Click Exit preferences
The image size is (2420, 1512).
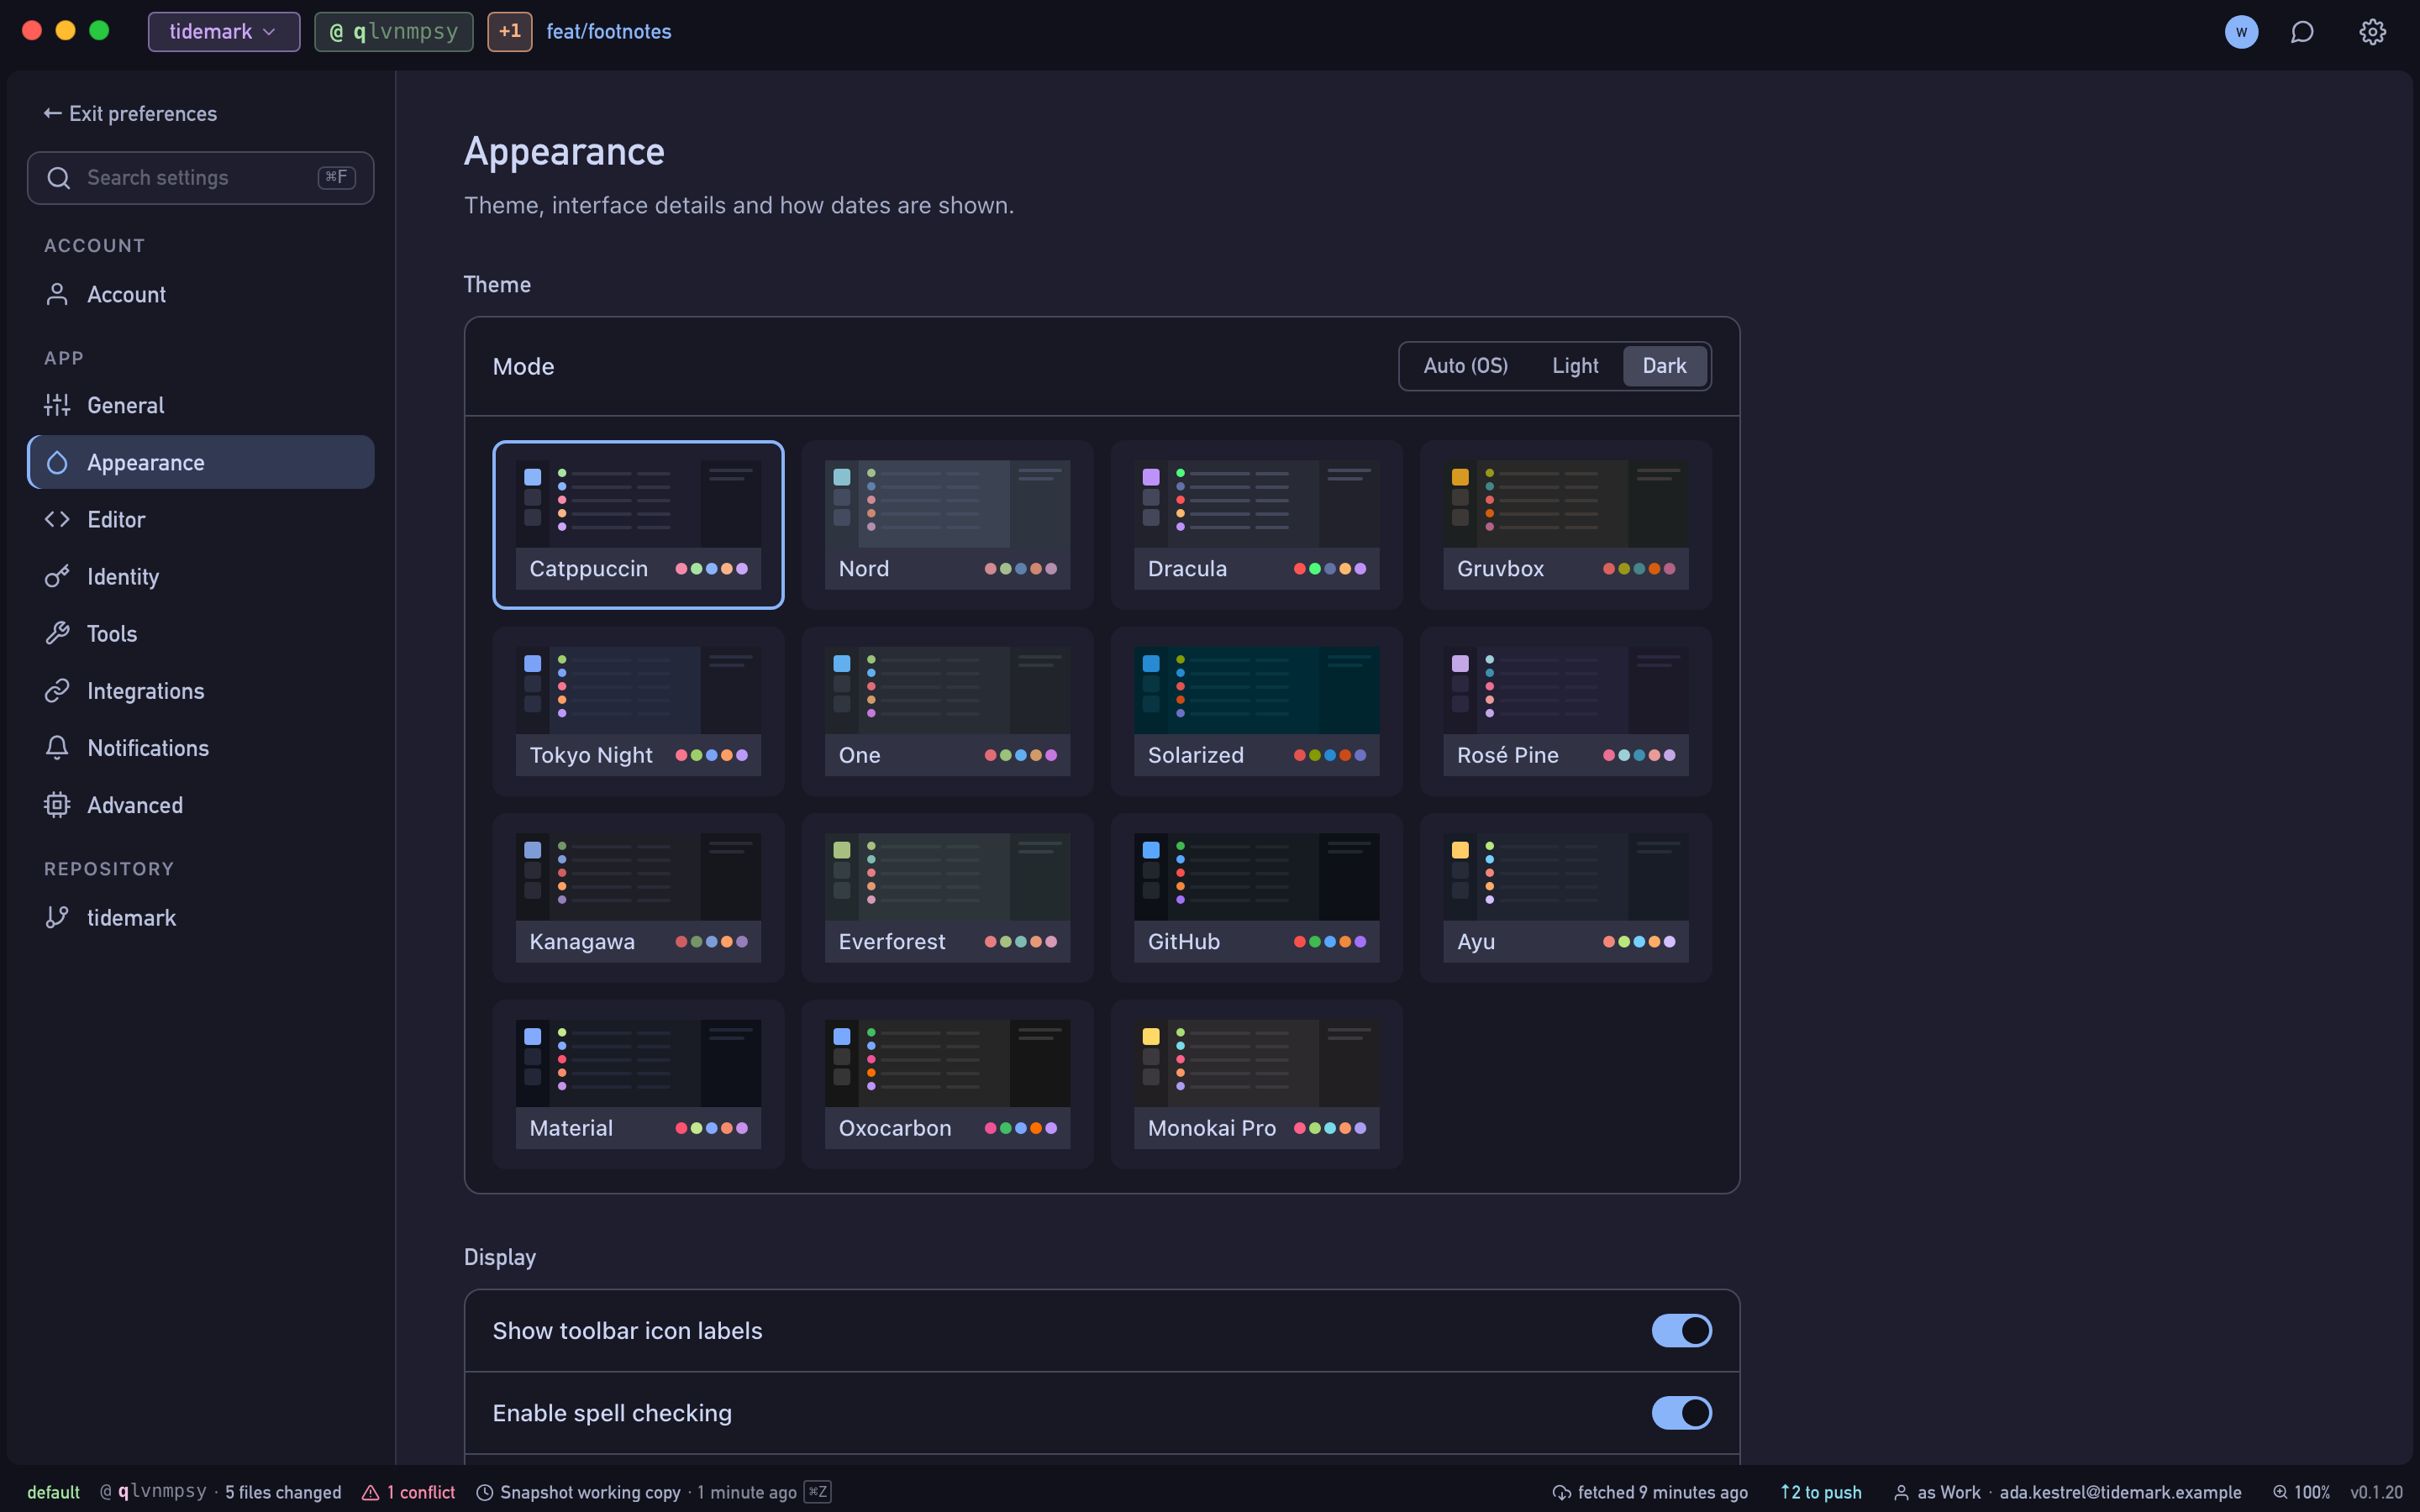130,114
